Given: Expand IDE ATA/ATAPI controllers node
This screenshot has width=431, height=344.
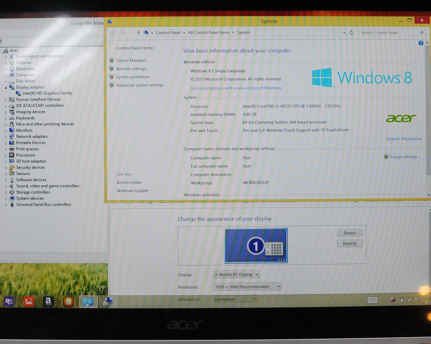Looking at the screenshot, I should pyautogui.click(x=6, y=106).
